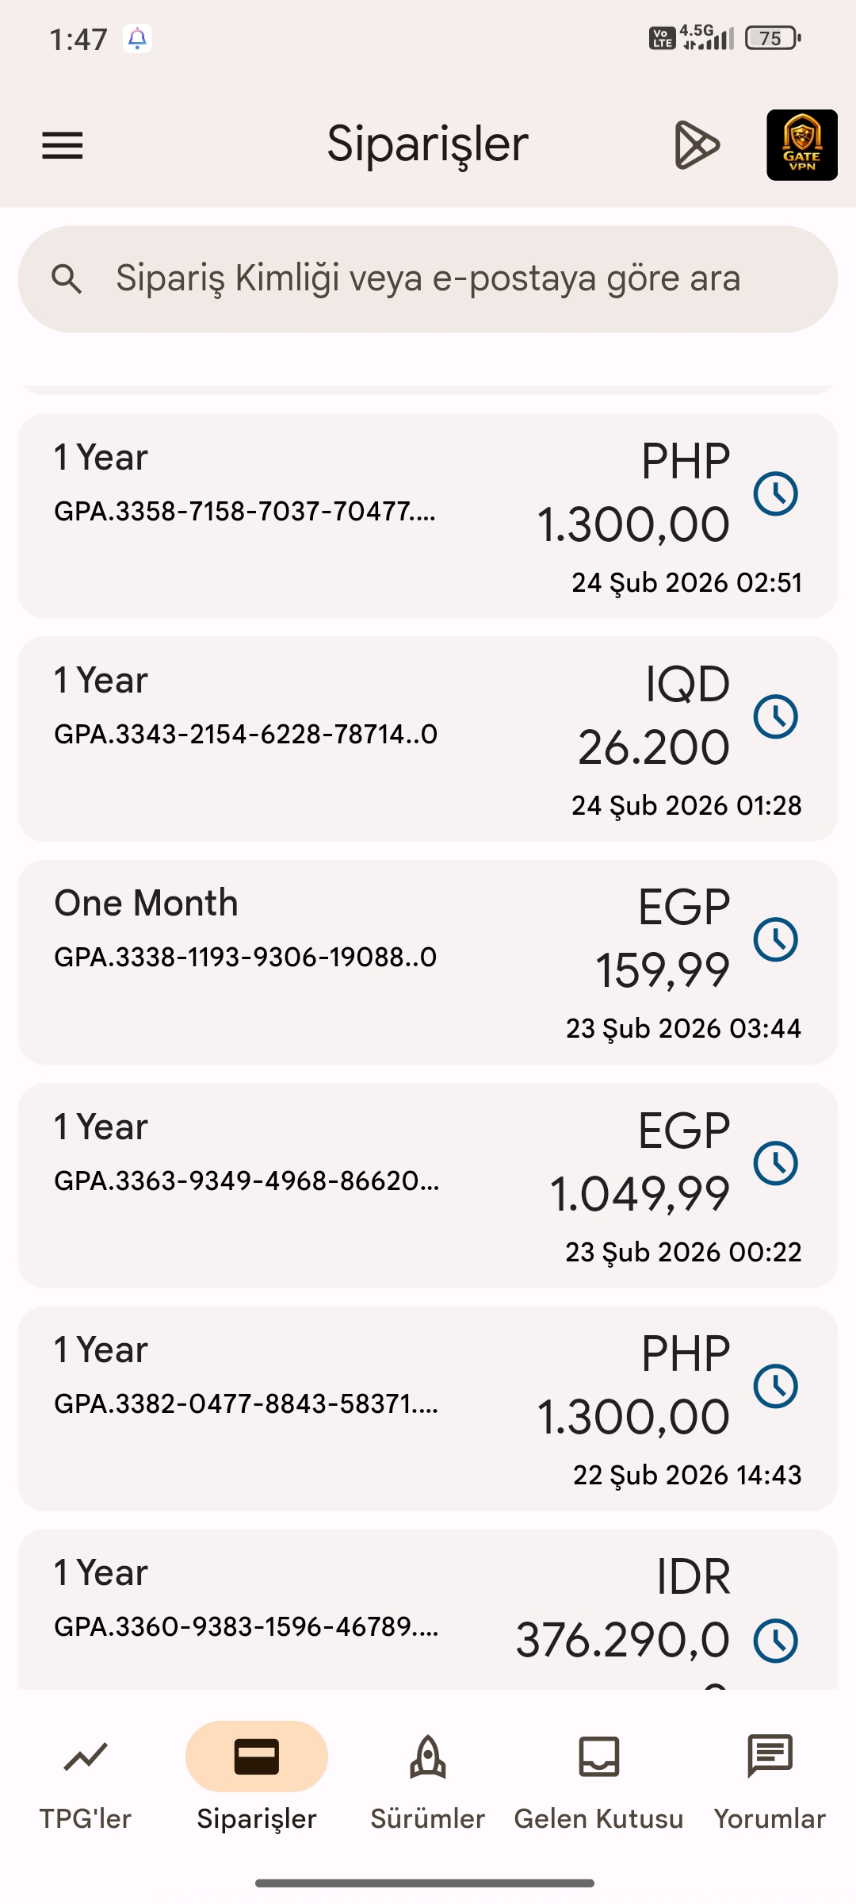Tap clock icon on EGP 159,99 order
The width and height of the screenshot is (856, 1904).
pyautogui.click(x=775, y=939)
